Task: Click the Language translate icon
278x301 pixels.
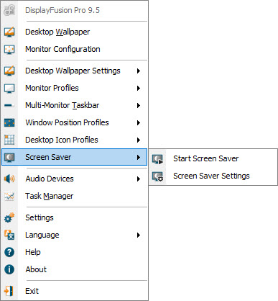Action: coord(9,235)
